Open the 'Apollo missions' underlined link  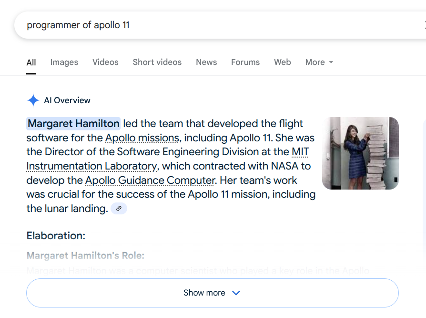pyautogui.click(x=142, y=138)
